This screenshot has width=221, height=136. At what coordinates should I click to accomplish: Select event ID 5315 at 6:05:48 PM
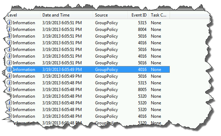click(x=142, y=83)
